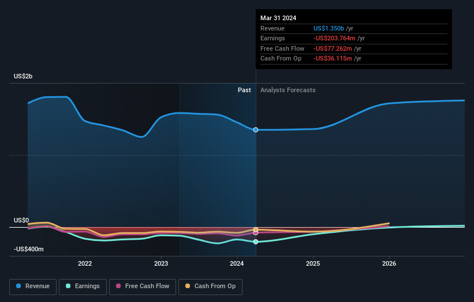The width and height of the screenshot is (474, 302).
Task: Click the -US$36.115m cash from op value
Action: [333, 59]
